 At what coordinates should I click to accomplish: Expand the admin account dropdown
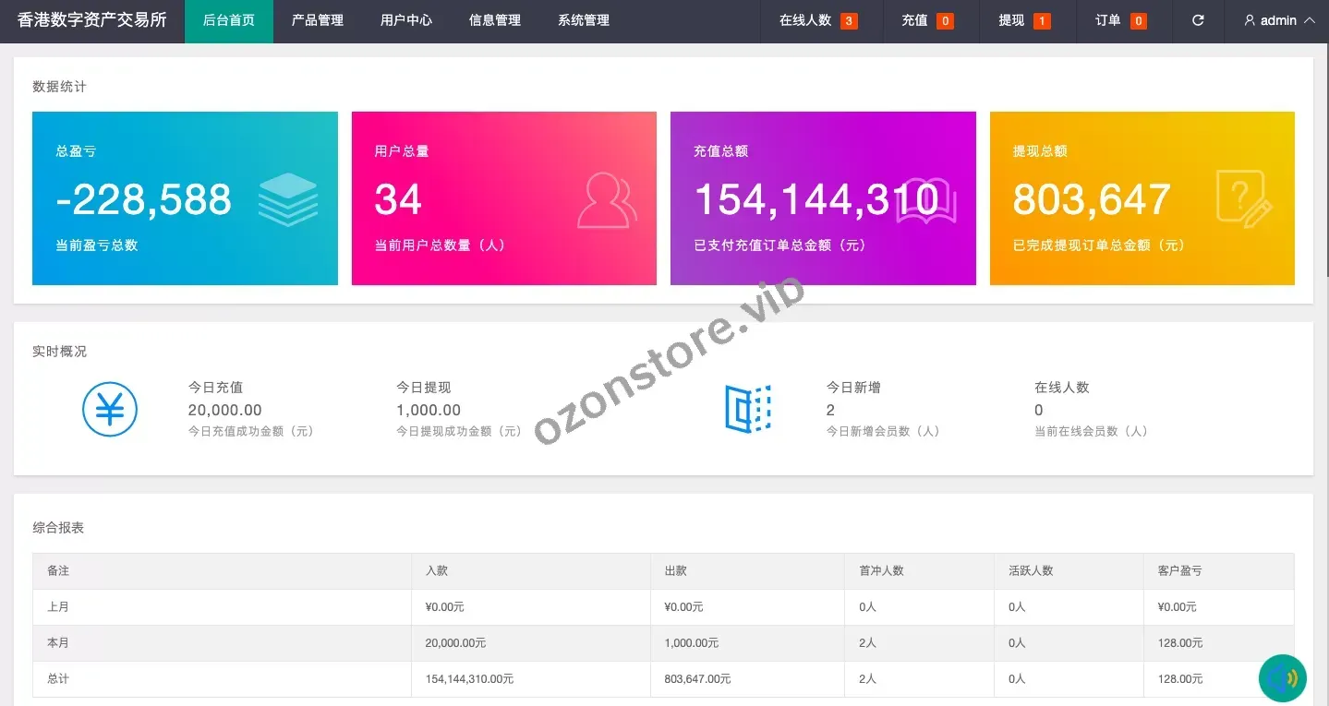coord(1279,20)
